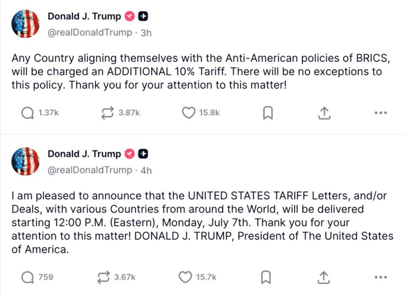This screenshot has height=294, width=405.
Task: Like the BRICS 10% tariff post
Action: 188,113
